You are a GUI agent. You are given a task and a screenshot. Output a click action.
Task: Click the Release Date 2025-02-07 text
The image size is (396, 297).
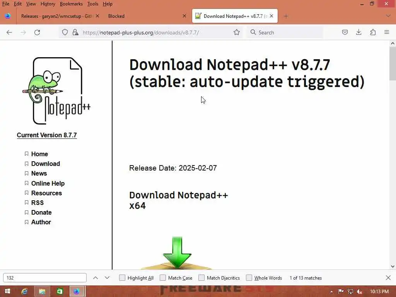pos(173,168)
